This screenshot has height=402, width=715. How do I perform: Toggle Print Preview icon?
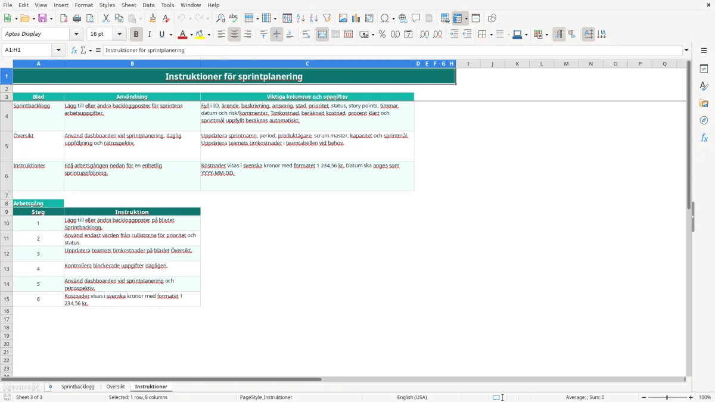click(x=90, y=18)
